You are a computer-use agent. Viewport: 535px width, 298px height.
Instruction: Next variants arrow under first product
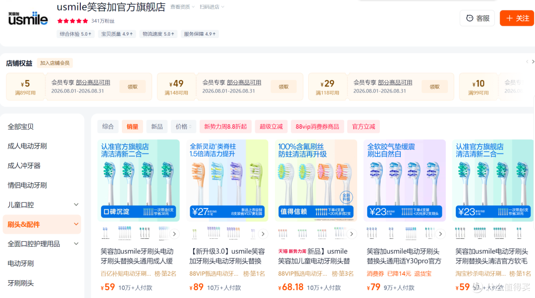click(174, 234)
